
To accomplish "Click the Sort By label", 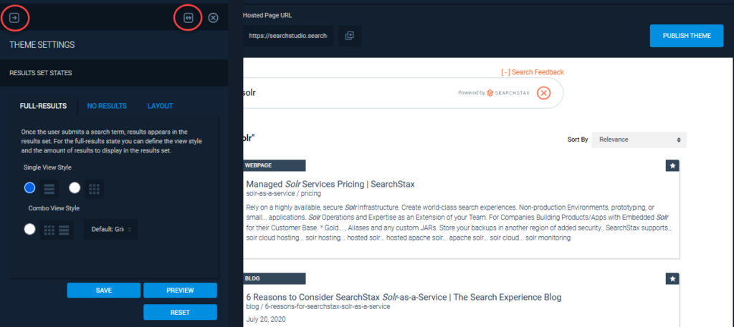I will pos(578,140).
